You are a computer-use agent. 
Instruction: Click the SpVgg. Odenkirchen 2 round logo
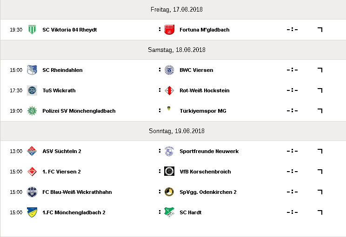tap(169, 192)
